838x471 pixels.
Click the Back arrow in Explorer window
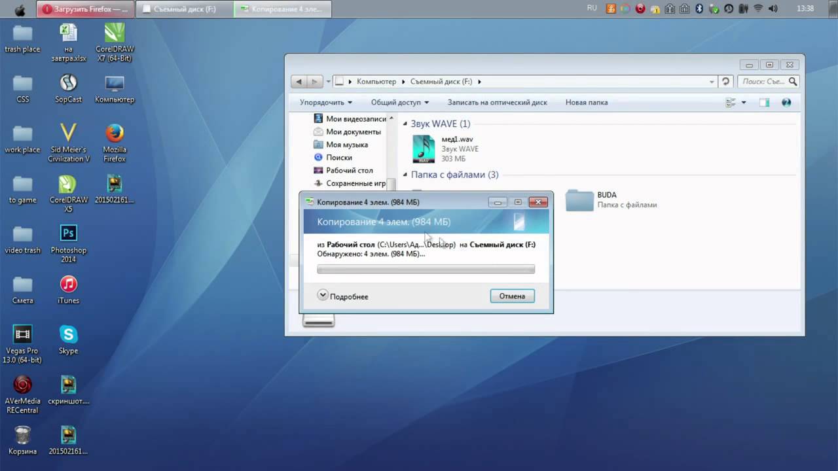click(299, 82)
